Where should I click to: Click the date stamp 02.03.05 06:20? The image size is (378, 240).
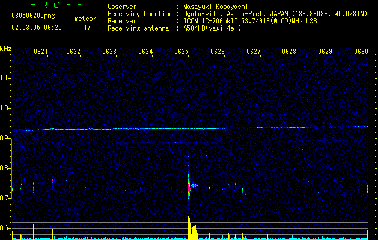37,28
